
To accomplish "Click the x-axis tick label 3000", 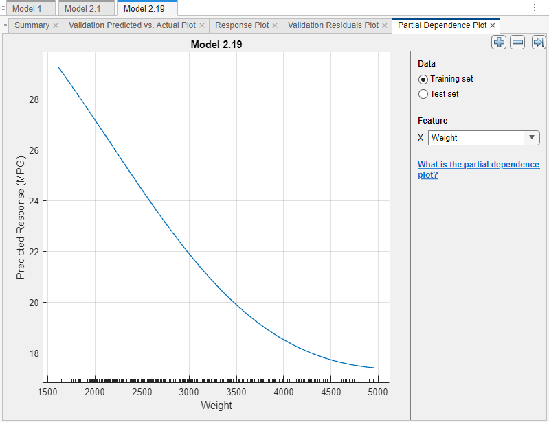I will [189, 392].
